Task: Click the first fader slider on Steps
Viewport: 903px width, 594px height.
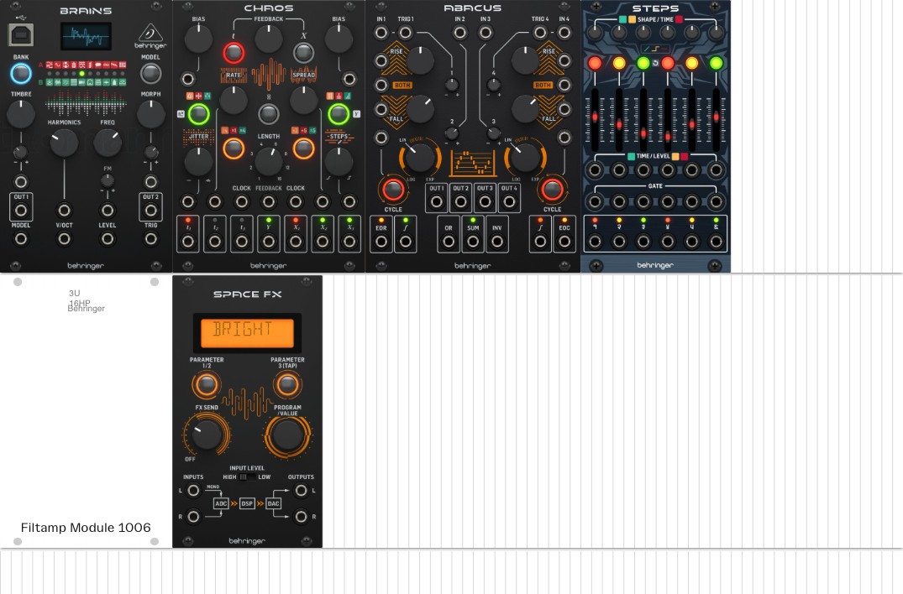Action: pos(595,117)
